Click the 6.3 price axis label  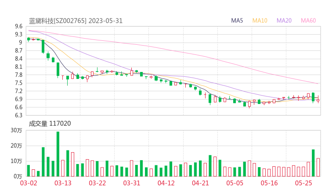tap(18, 115)
